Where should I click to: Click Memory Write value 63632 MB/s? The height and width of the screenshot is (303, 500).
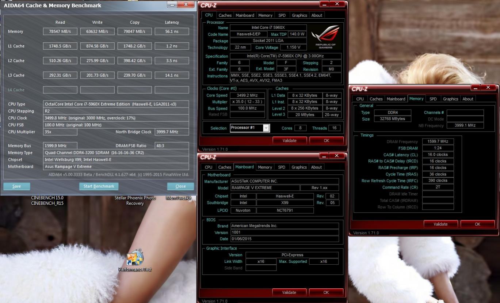[x=97, y=31]
